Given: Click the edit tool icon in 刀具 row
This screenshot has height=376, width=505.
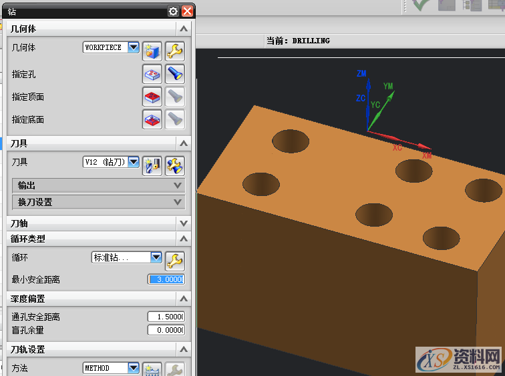Looking at the screenshot, I should [174, 165].
